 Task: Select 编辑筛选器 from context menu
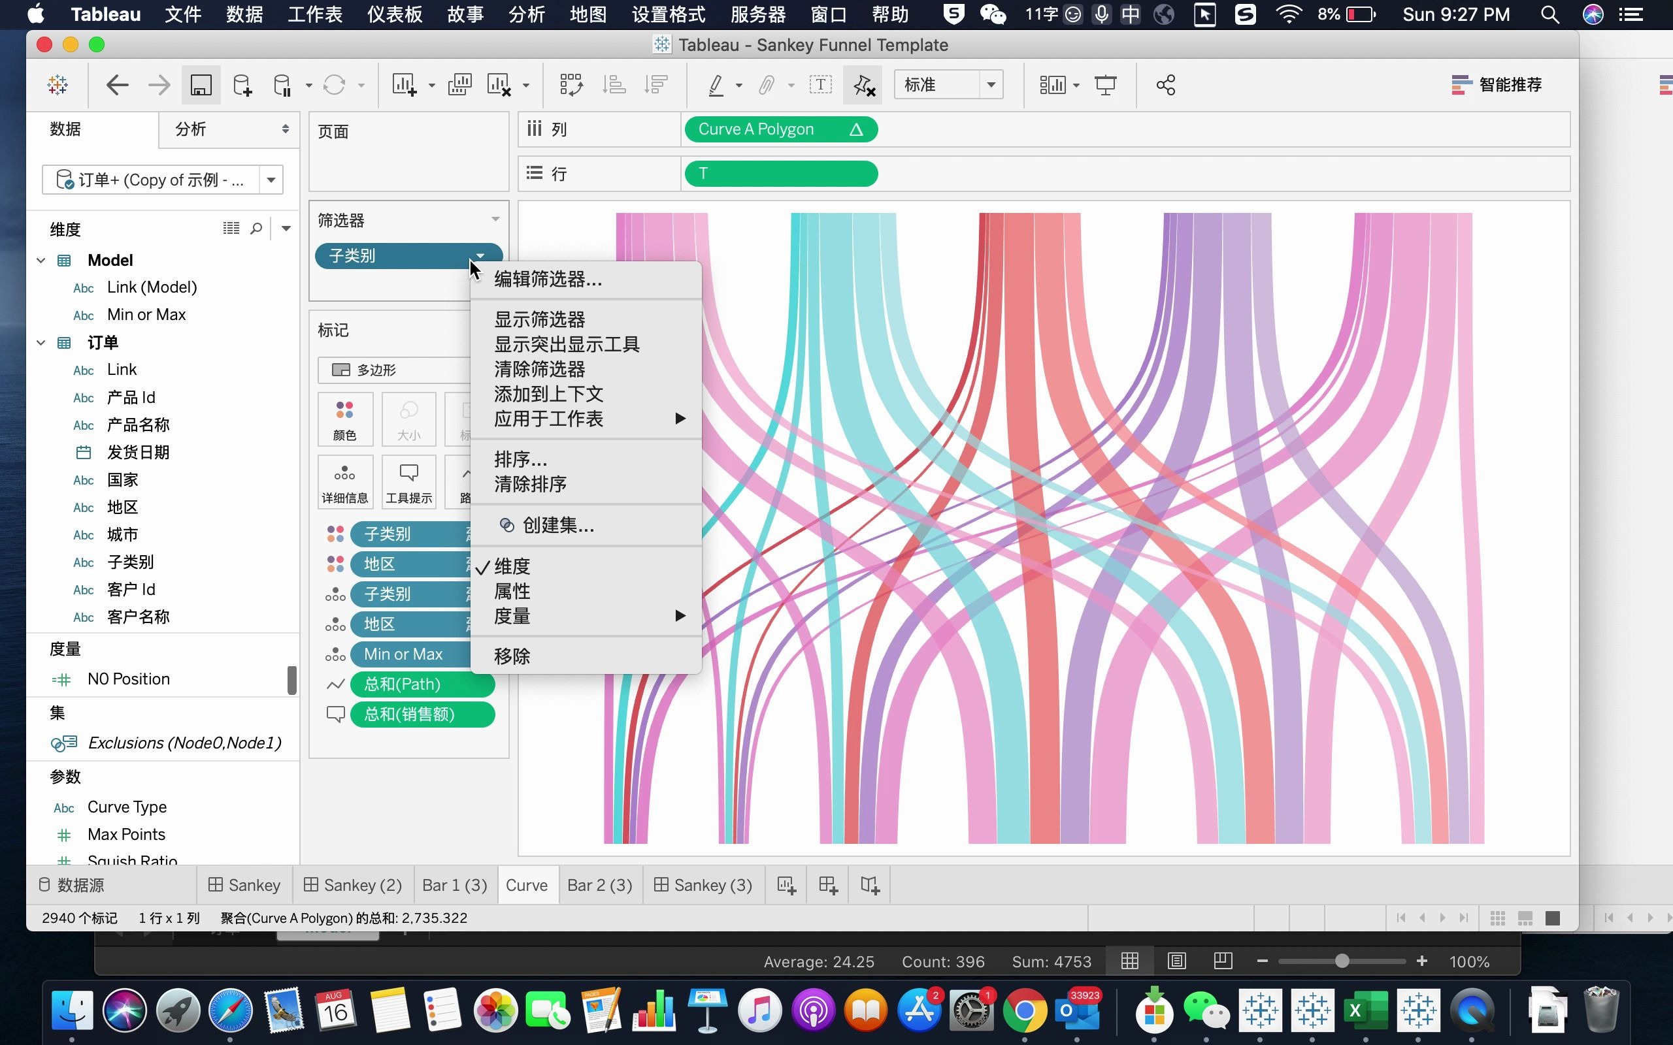(x=548, y=278)
